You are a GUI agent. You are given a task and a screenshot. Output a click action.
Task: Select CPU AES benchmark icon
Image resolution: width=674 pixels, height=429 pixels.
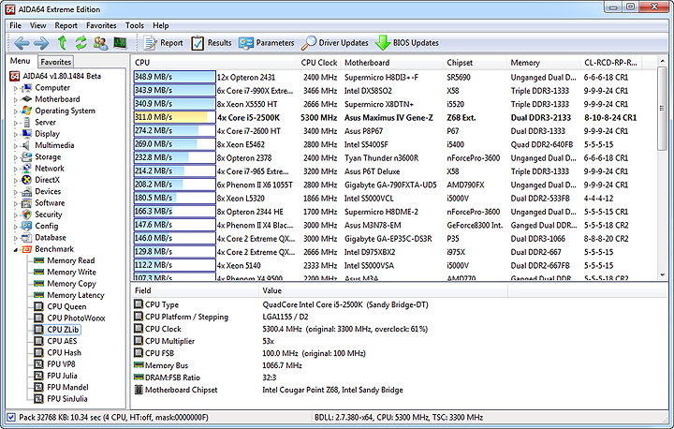coord(38,341)
